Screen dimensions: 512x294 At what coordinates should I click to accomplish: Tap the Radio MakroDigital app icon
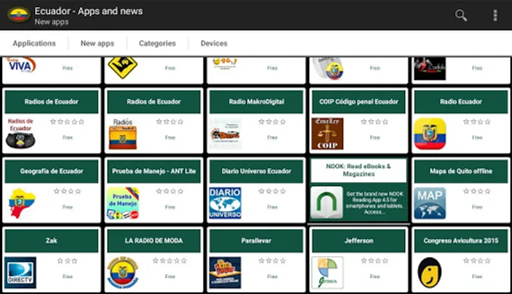coord(225,133)
